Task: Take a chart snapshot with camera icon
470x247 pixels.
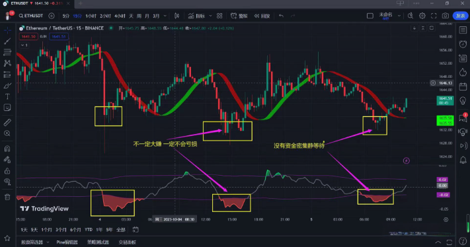Action: point(446,16)
